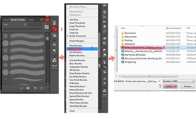Reset brush size with the circular arrow icon
The width and height of the screenshot is (196, 119).
coord(25,25)
